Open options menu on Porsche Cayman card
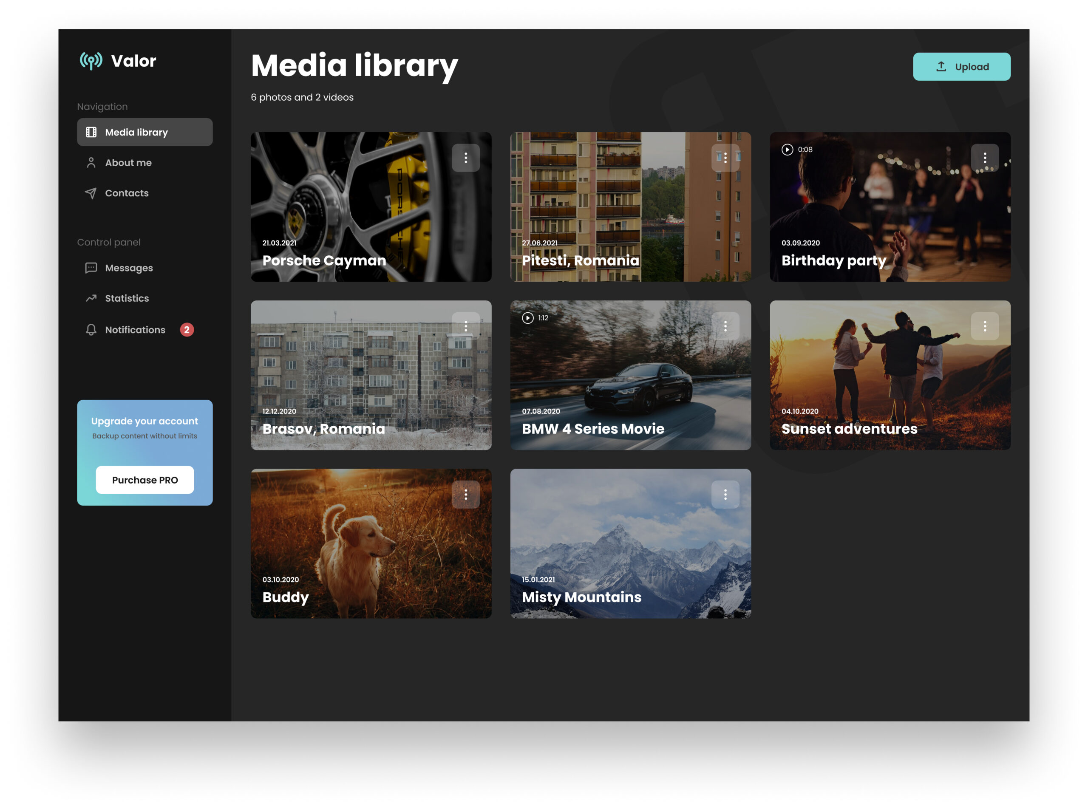The image size is (1088, 809). pyautogui.click(x=465, y=158)
